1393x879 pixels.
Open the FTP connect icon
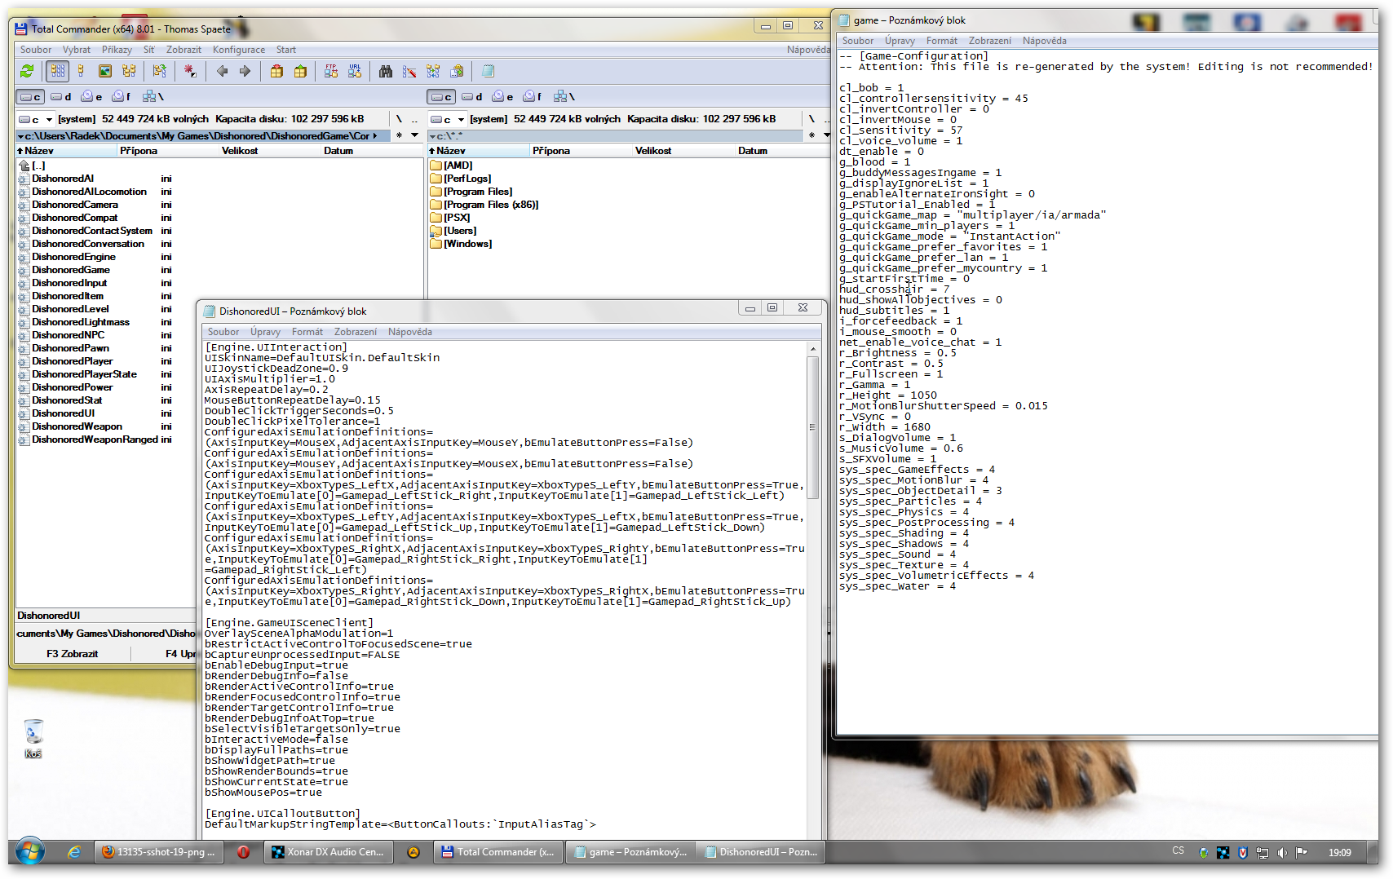(331, 72)
